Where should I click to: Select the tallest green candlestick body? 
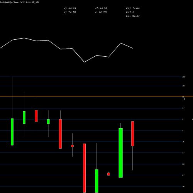point(120,153)
